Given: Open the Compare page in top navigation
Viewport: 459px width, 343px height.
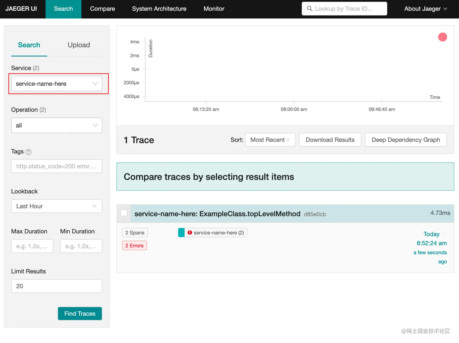Looking at the screenshot, I should coord(103,9).
